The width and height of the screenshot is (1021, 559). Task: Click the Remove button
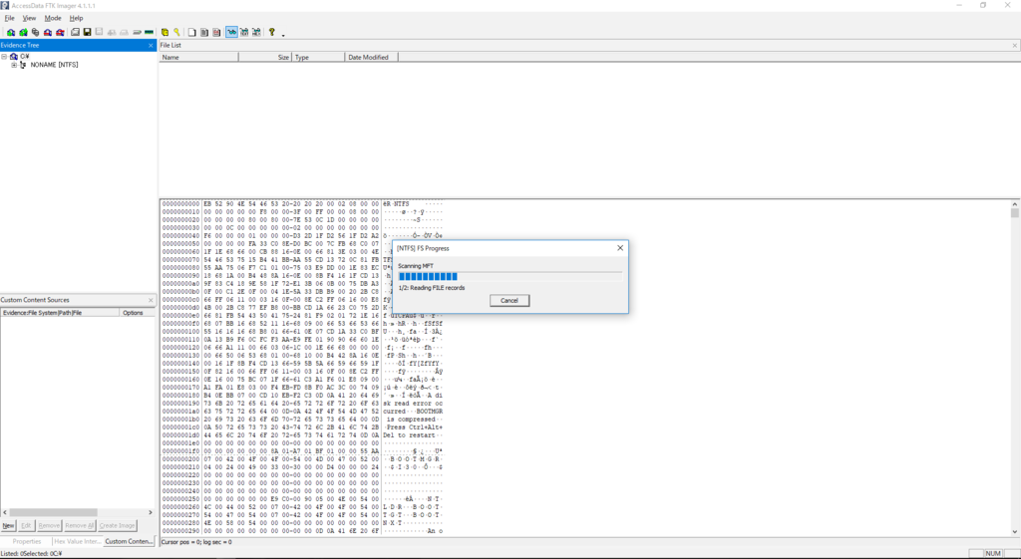(x=49, y=526)
